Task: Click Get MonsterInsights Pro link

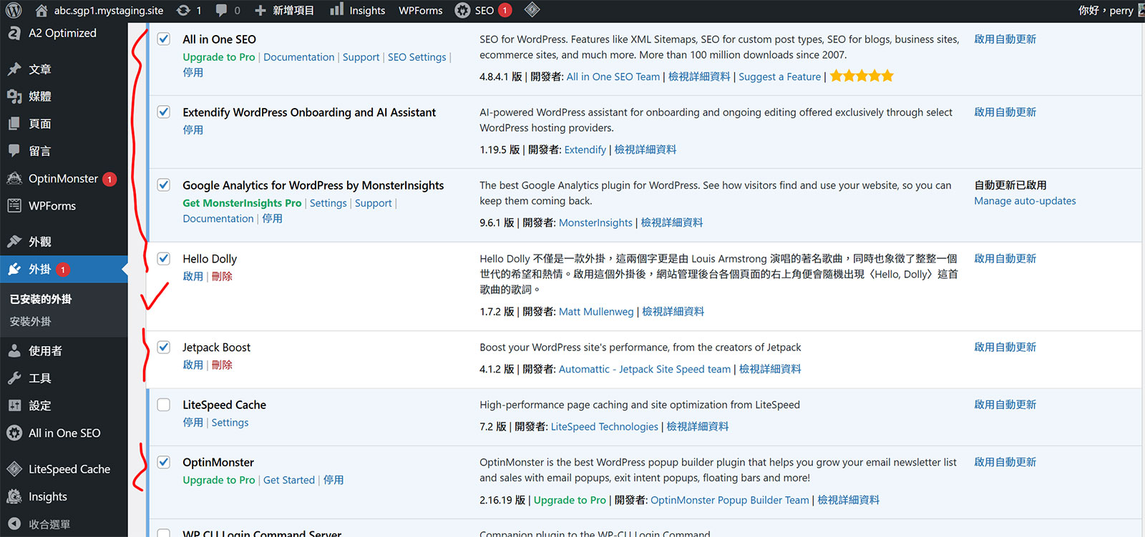Action: click(x=242, y=203)
